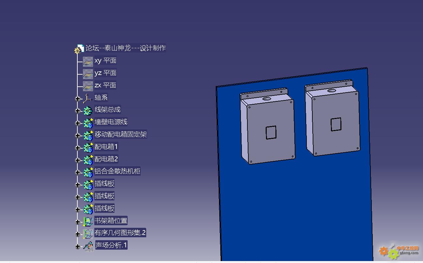Expand the 轴系 tree node
The image size is (423, 263).
coord(77,98)
